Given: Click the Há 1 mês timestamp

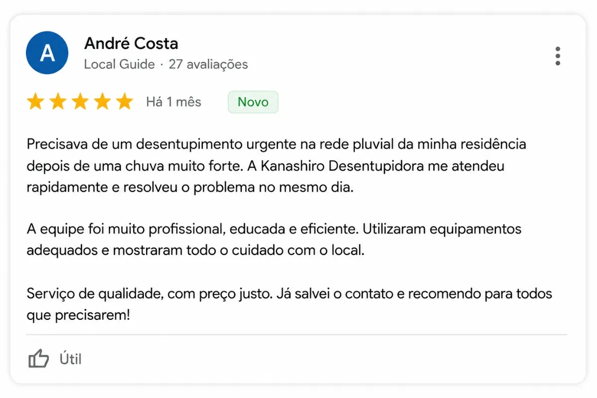Looking at the screenshot, I should pyautogui.click(x=174, y=102).
